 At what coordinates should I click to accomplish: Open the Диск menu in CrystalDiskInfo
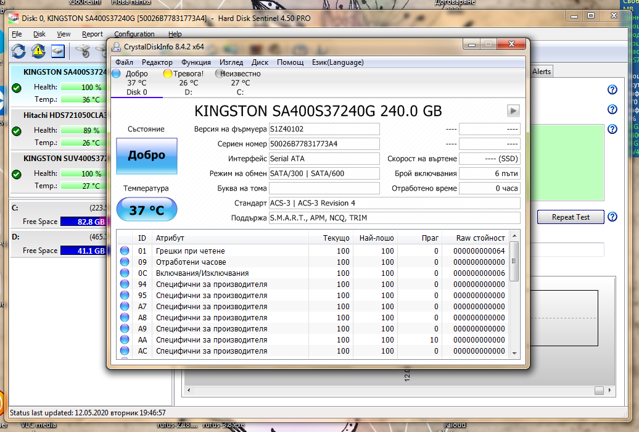260,62
